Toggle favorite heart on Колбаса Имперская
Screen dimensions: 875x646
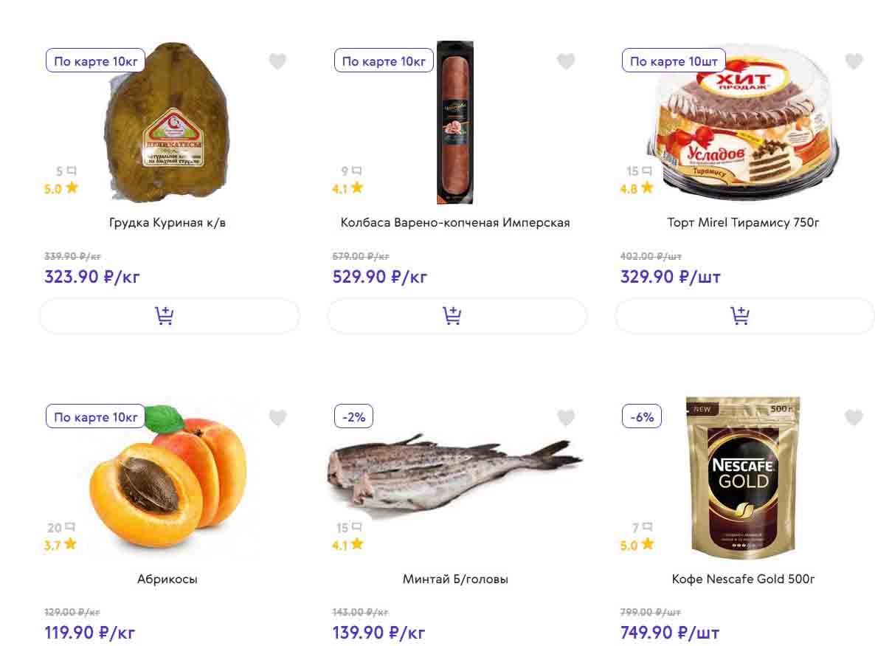(x=566, y=61)
